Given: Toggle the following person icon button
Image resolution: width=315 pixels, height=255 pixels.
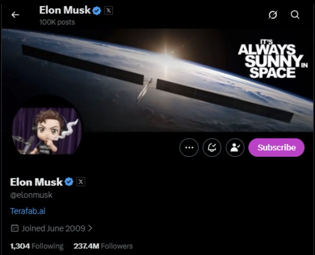Looking at the screenshot, I should [x=235, y=148].
